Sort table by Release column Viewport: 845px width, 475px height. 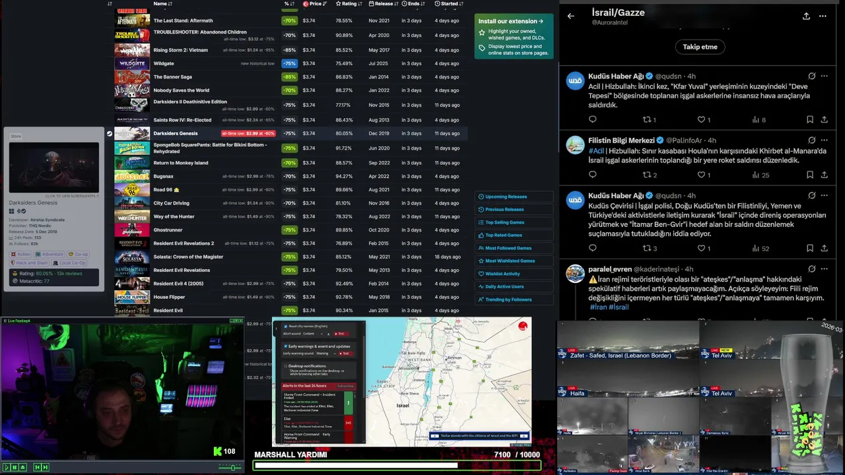tap(384, 3)
